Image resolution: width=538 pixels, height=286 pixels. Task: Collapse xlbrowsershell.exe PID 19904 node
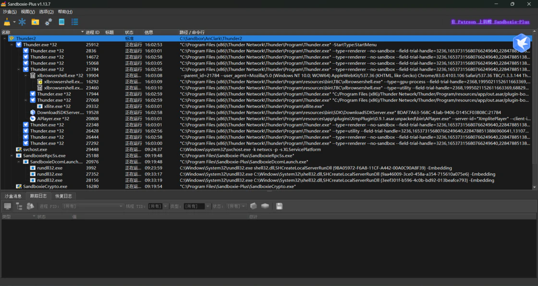[26, 75]
